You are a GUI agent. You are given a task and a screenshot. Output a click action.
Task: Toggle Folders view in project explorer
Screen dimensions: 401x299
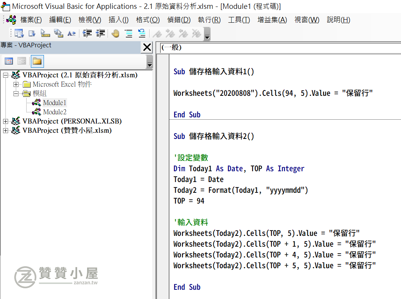37,61
